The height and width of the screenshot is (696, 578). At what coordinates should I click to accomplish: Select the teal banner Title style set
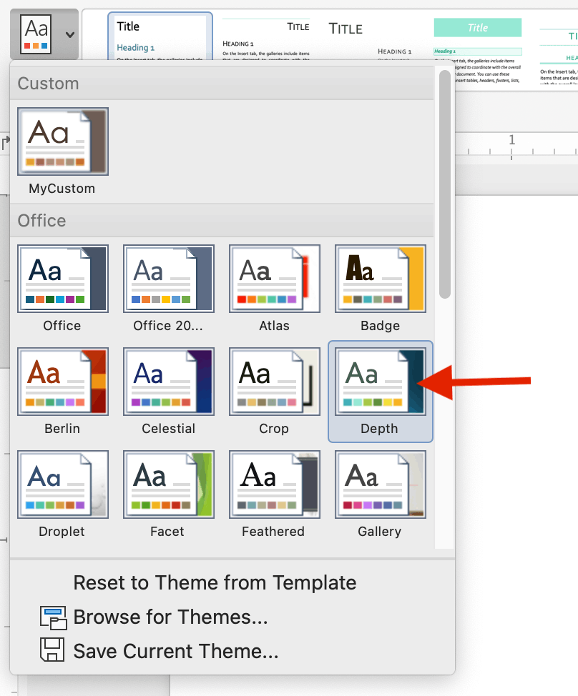click(478, 50)
